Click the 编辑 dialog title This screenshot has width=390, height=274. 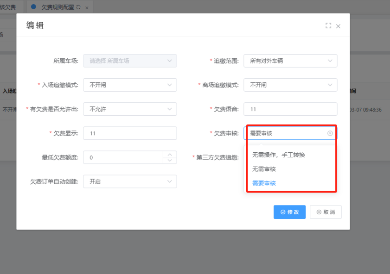[35, 25]
